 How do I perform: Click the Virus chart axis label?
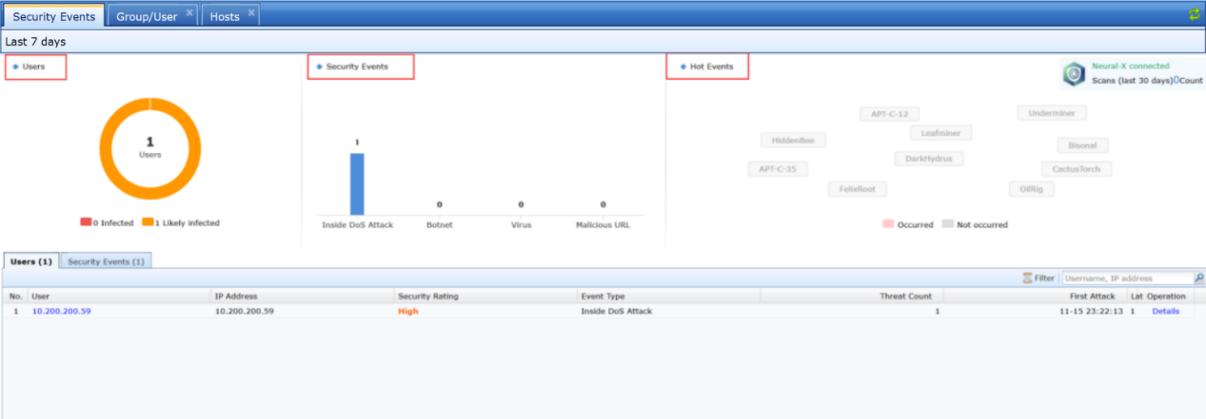coord(521,224)
